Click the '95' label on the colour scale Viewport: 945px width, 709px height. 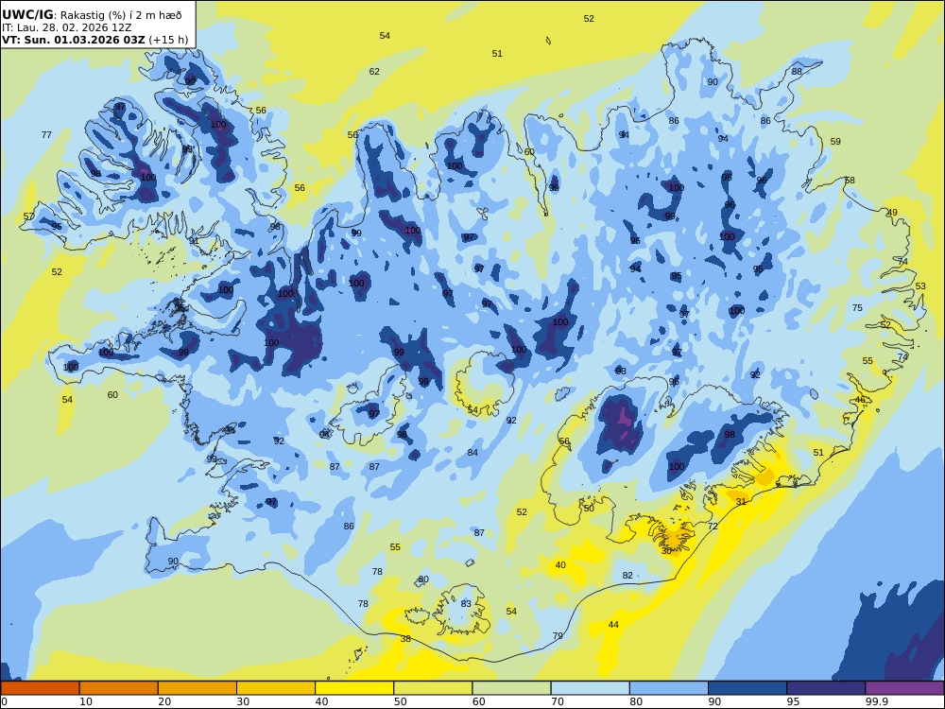coord(793,701)
